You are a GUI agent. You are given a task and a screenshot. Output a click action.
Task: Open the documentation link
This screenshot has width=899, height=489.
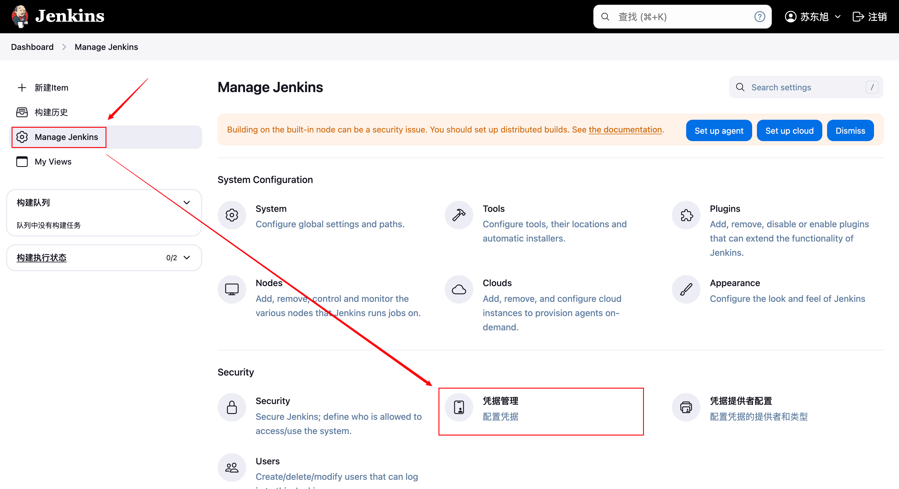click(625, 130)
